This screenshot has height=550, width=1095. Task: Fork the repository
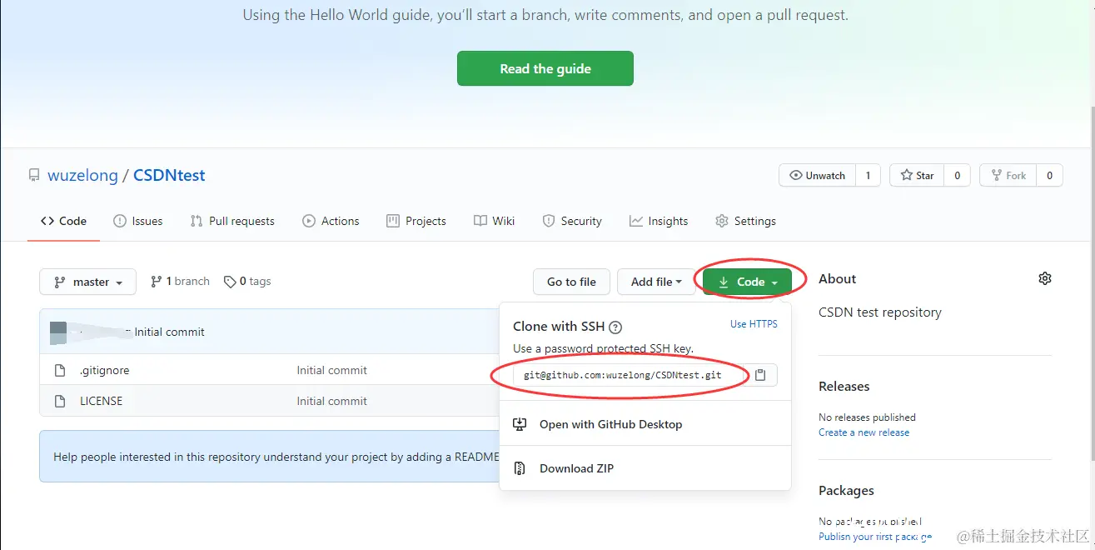pyautogui.click(x=1008, y=175)
